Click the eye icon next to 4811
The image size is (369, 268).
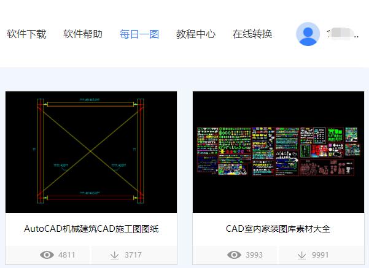coord(47,255)
